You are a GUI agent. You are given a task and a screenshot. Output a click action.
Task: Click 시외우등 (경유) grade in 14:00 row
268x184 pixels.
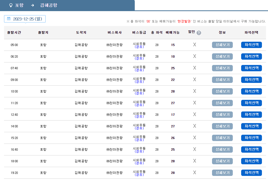(139, 126)
